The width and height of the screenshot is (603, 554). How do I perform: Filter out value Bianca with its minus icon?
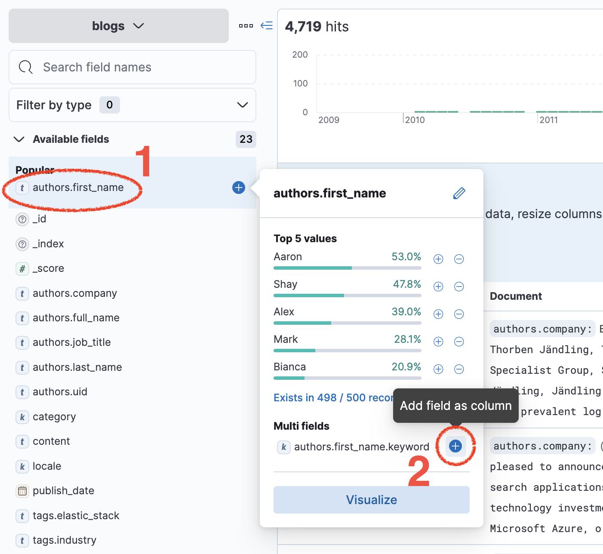point(459,369)
